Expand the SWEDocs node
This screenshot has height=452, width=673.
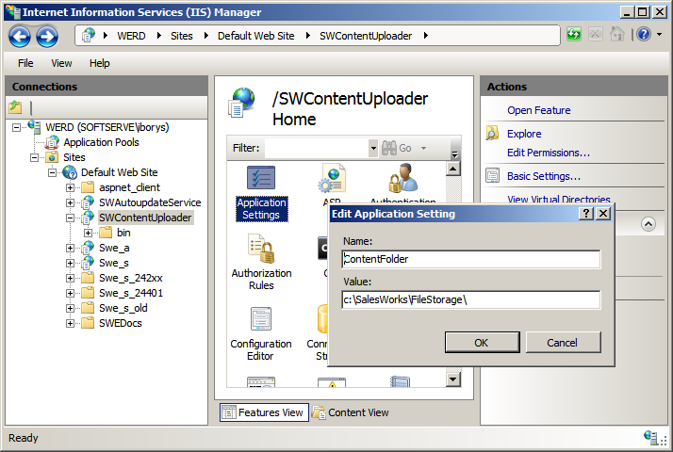[70, 323]
